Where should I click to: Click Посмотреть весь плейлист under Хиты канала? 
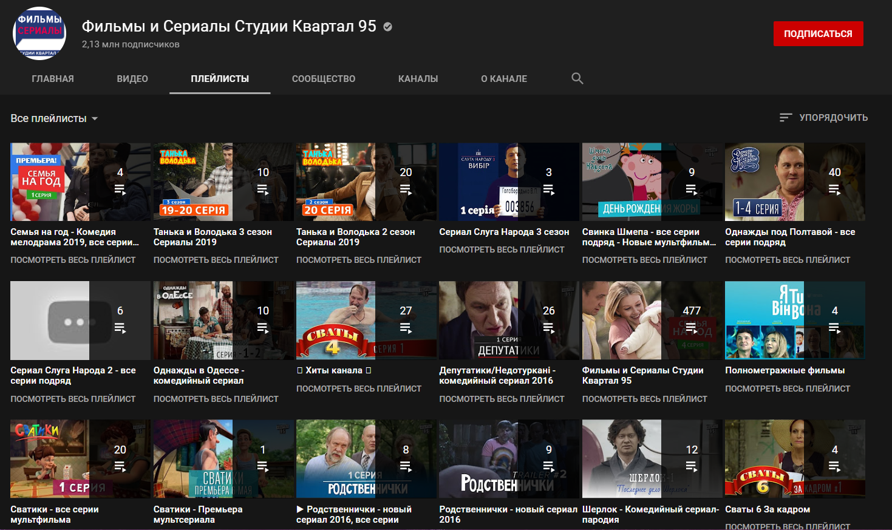click(358, 389)
